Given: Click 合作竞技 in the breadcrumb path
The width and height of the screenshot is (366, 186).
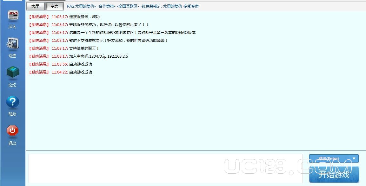Looking at the screenshot, I should click(x=106, y=6).
